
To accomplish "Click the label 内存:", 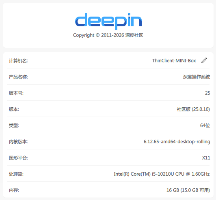I will [x=14, y=190].
